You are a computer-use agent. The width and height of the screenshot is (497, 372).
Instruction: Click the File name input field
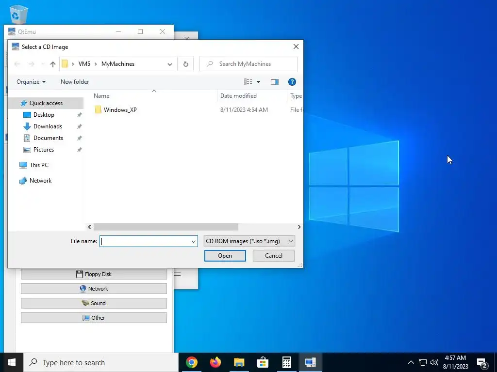[145, 241]
